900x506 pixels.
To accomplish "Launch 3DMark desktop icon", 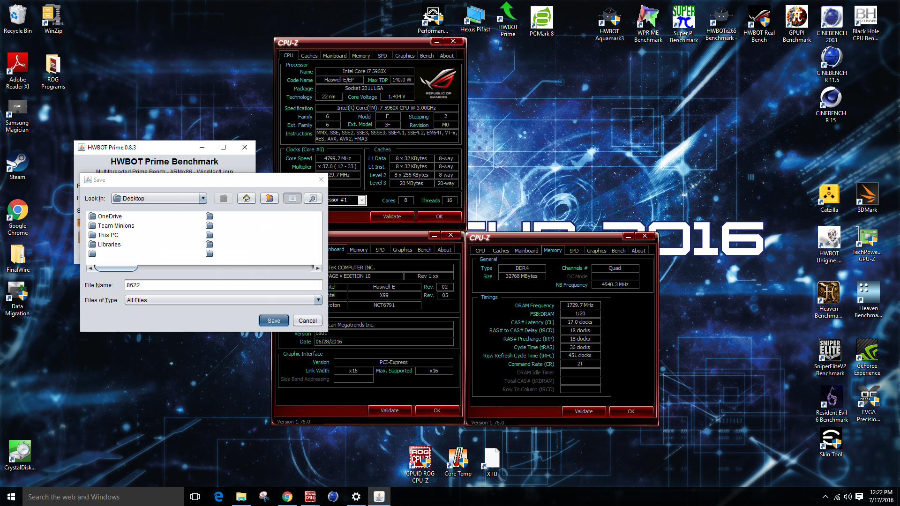I will [867, 198].
